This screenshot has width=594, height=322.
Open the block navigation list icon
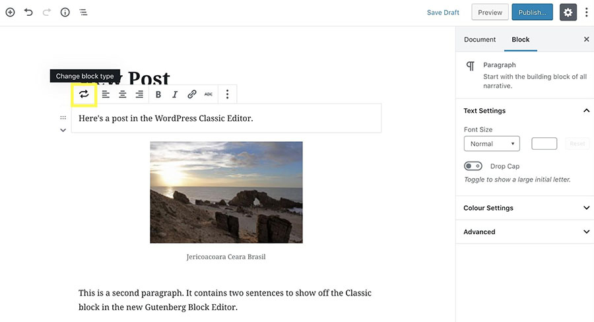tap(83, 12)
